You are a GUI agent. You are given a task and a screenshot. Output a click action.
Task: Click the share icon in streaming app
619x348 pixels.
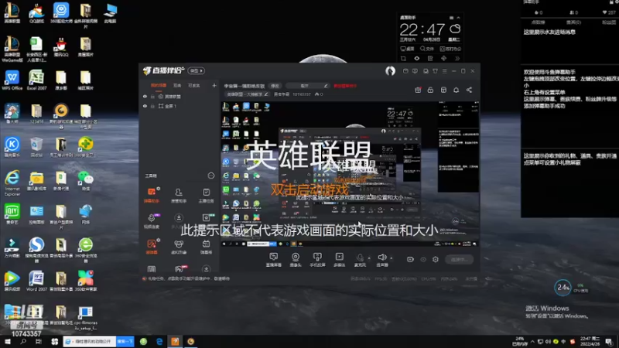tap(469, 90)
